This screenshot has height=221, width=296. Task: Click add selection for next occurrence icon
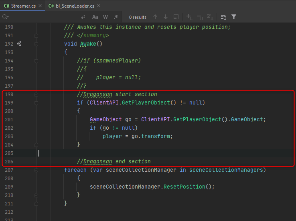point(189,17)
